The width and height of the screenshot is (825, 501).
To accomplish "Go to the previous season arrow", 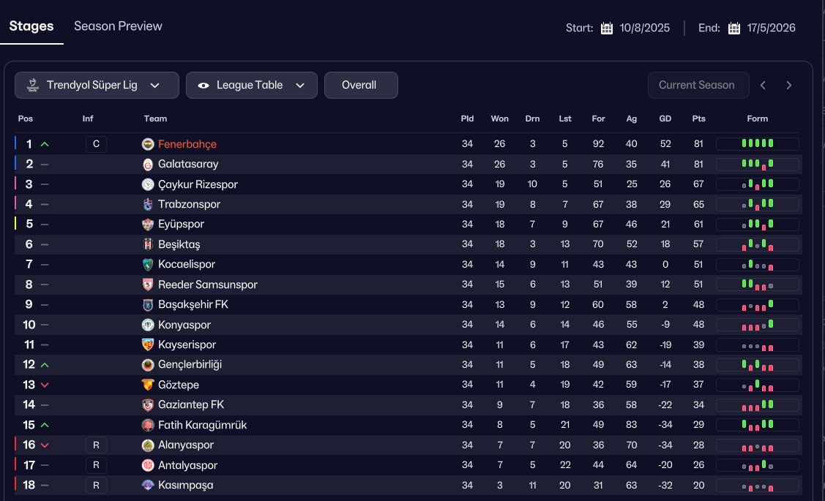I will [763, 85].
